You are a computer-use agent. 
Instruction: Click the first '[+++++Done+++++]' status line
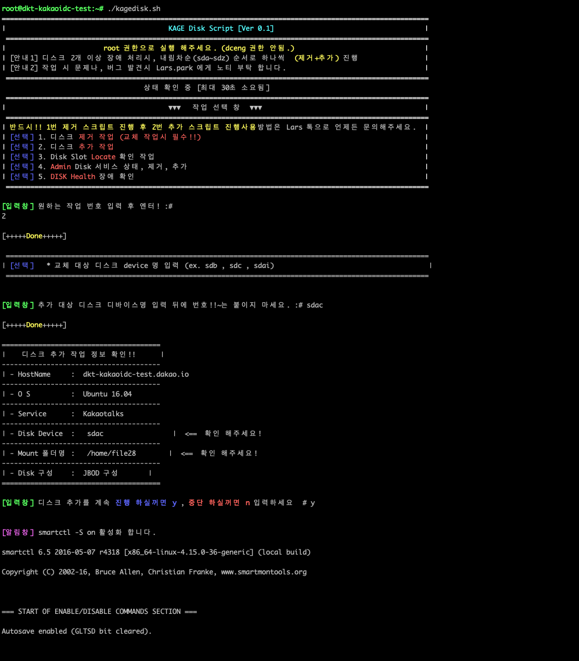coord(34,236)
